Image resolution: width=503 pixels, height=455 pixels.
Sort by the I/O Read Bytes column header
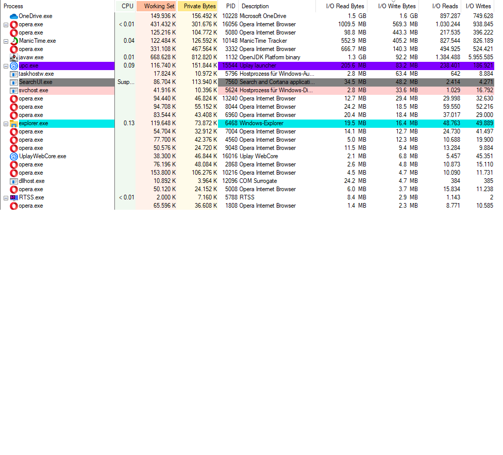pyautogui.click(x=342, y=6)
